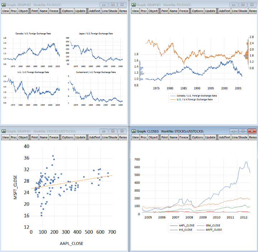
Task: Click the title icon of the scatter plot window
Action: point(4,131)
